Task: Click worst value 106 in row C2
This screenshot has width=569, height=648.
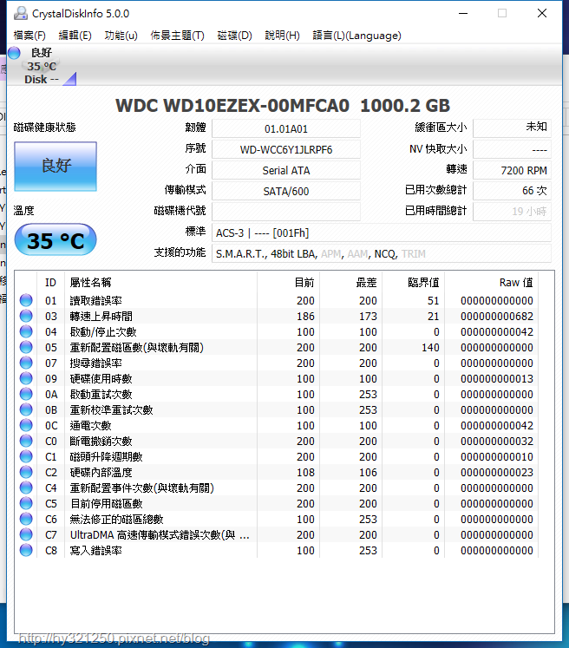Action: [368, 473]
